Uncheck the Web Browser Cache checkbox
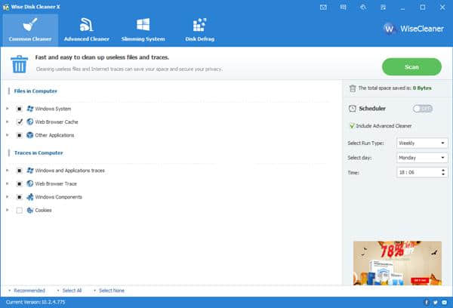The width and height of the screenshot is (453, 308). [x=20, y=122]
